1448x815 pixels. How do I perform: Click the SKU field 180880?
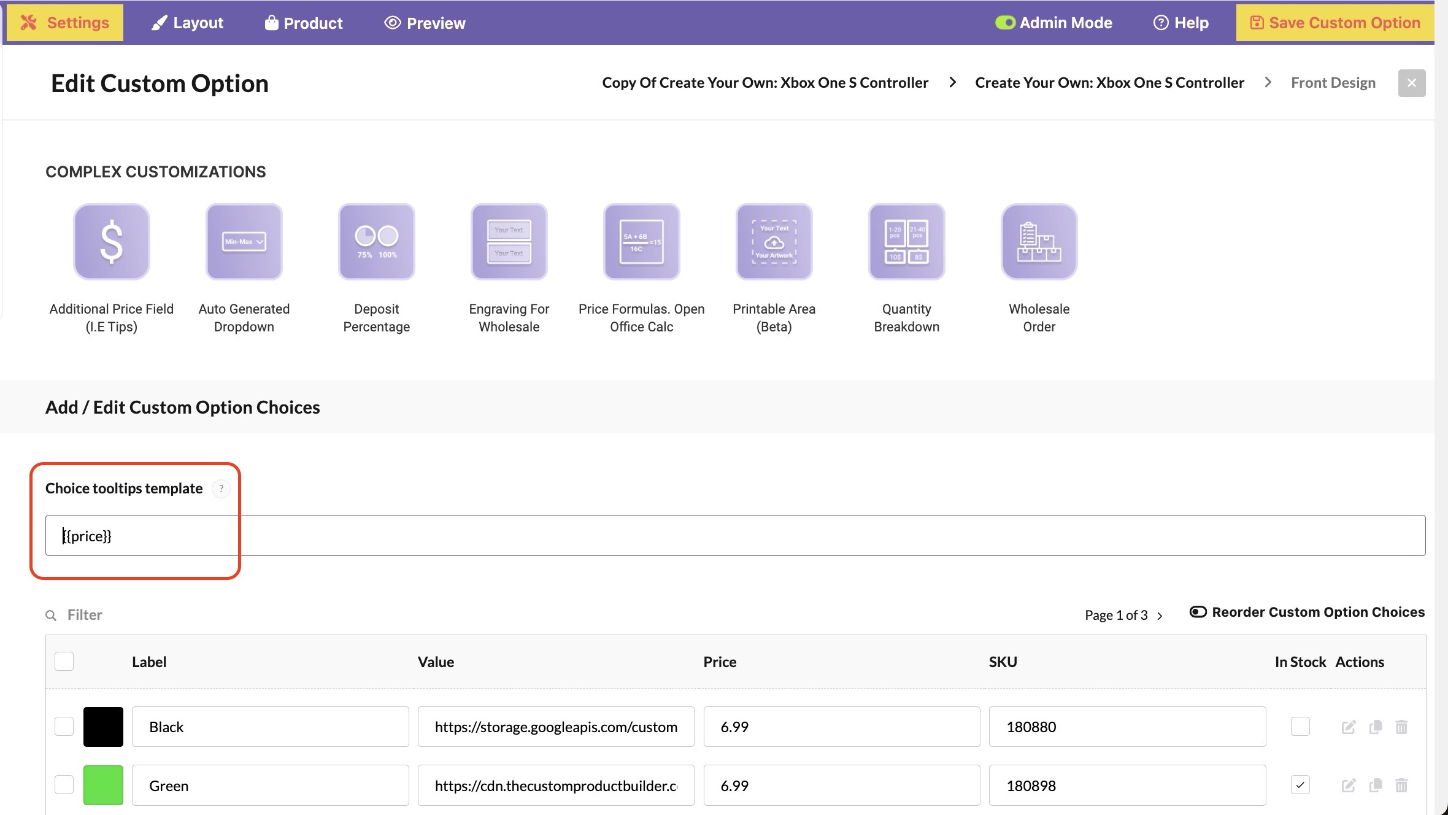pyautogui.click(x=1128, y=727)
